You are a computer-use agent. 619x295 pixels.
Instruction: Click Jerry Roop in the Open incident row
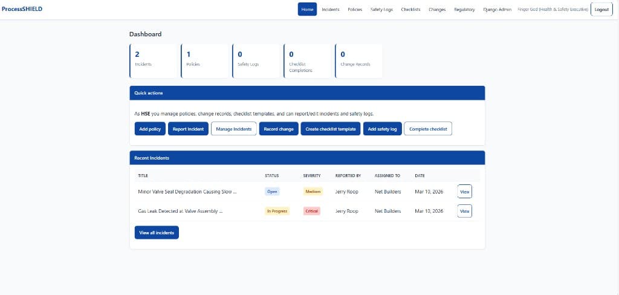pyautogui.click(x=346, y=192)
